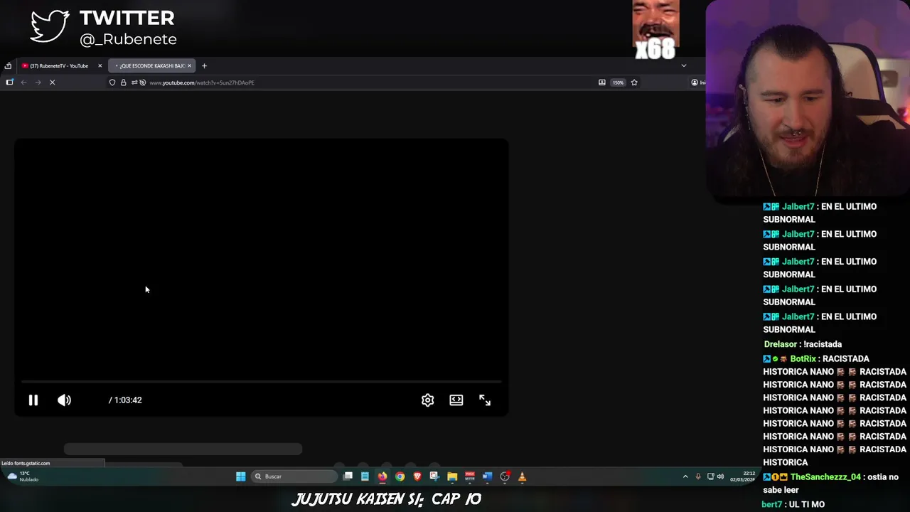The height and width of the screenshot is (512, 910).
Task: Reset the 150% zoom level badge
Action: click(x=618, y=82)
